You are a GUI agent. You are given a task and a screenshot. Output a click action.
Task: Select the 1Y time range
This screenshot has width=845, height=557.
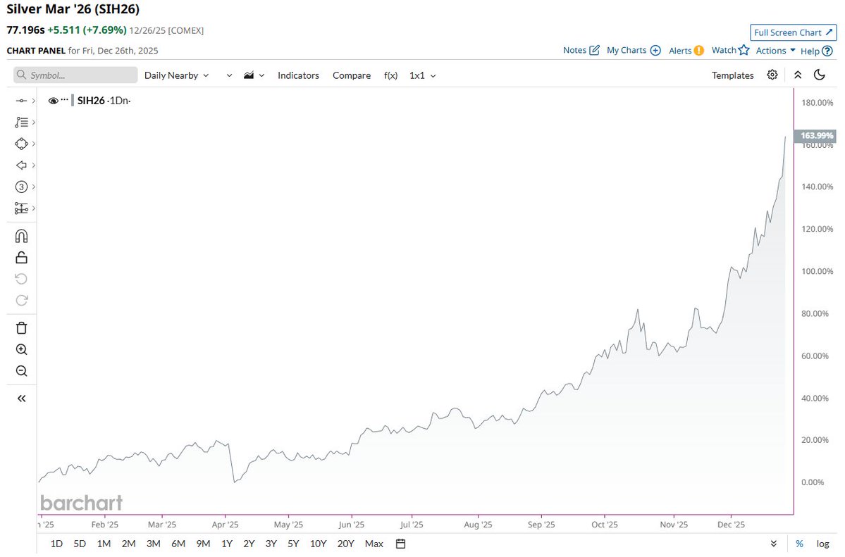227,544
